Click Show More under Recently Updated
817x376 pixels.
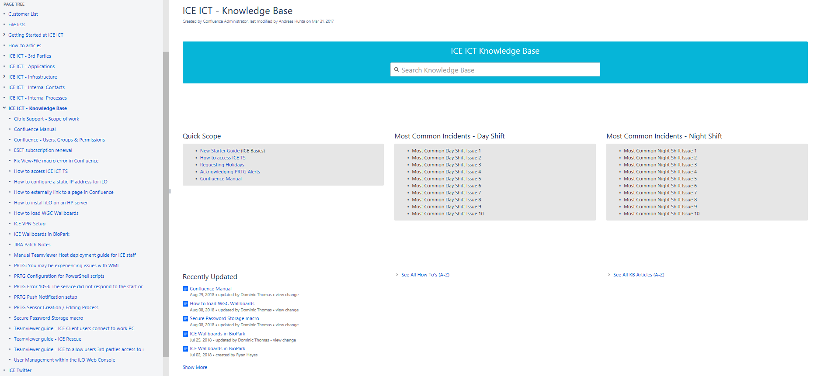[195, 367]
